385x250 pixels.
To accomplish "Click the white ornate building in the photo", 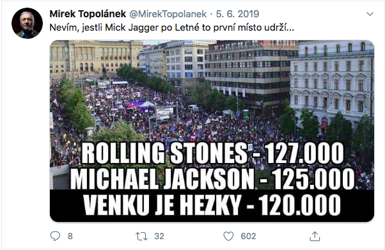I will point(332,82).
